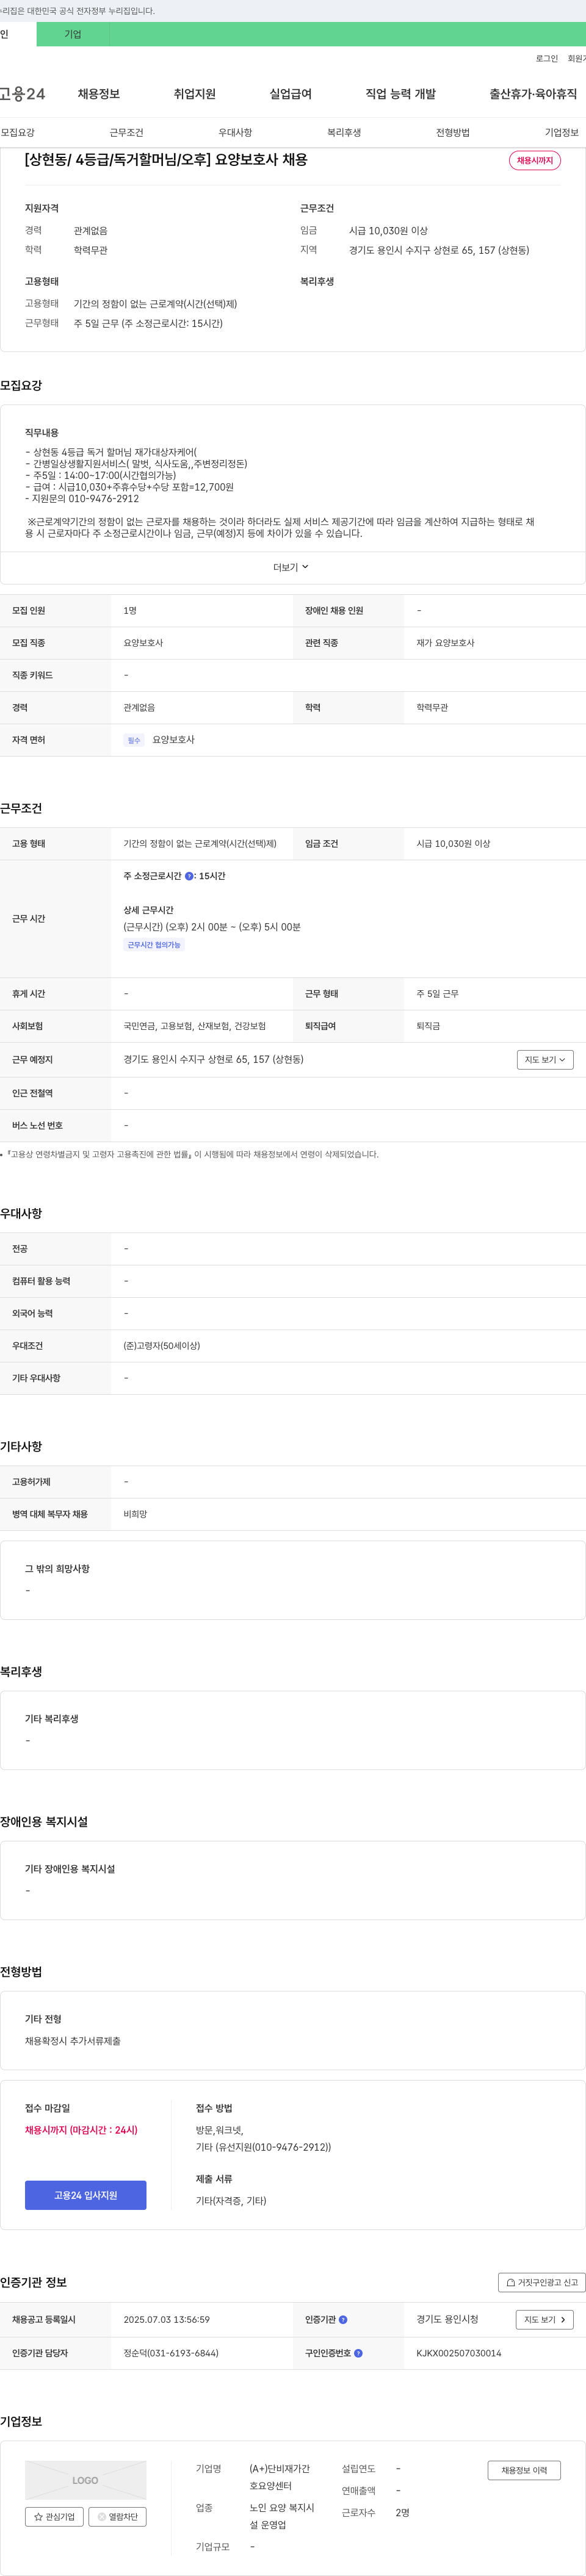Viewport: 586px width, 2576px height.
Task: Add company with 관심기업 star button
Action: tap(54, 2517)
